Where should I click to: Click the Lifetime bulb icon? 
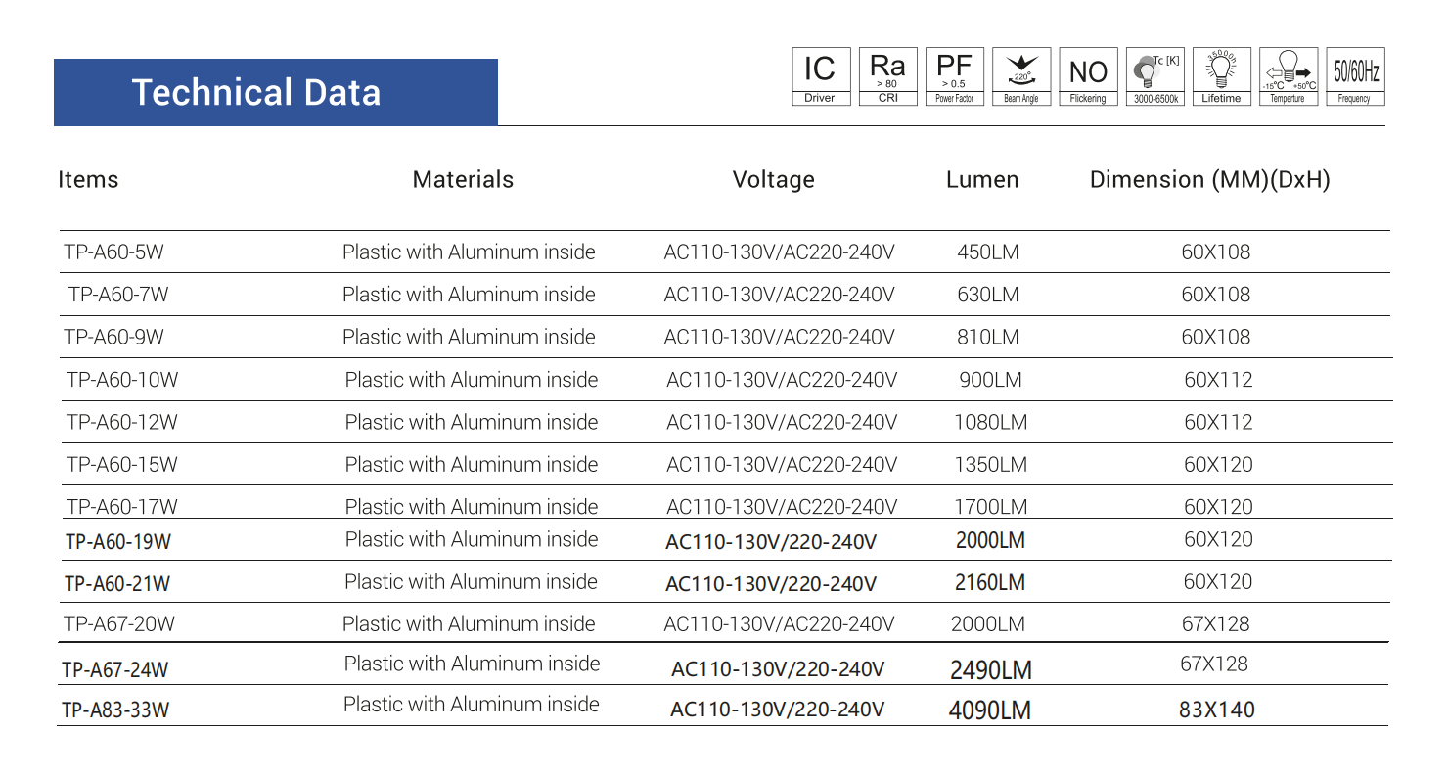1221,76
